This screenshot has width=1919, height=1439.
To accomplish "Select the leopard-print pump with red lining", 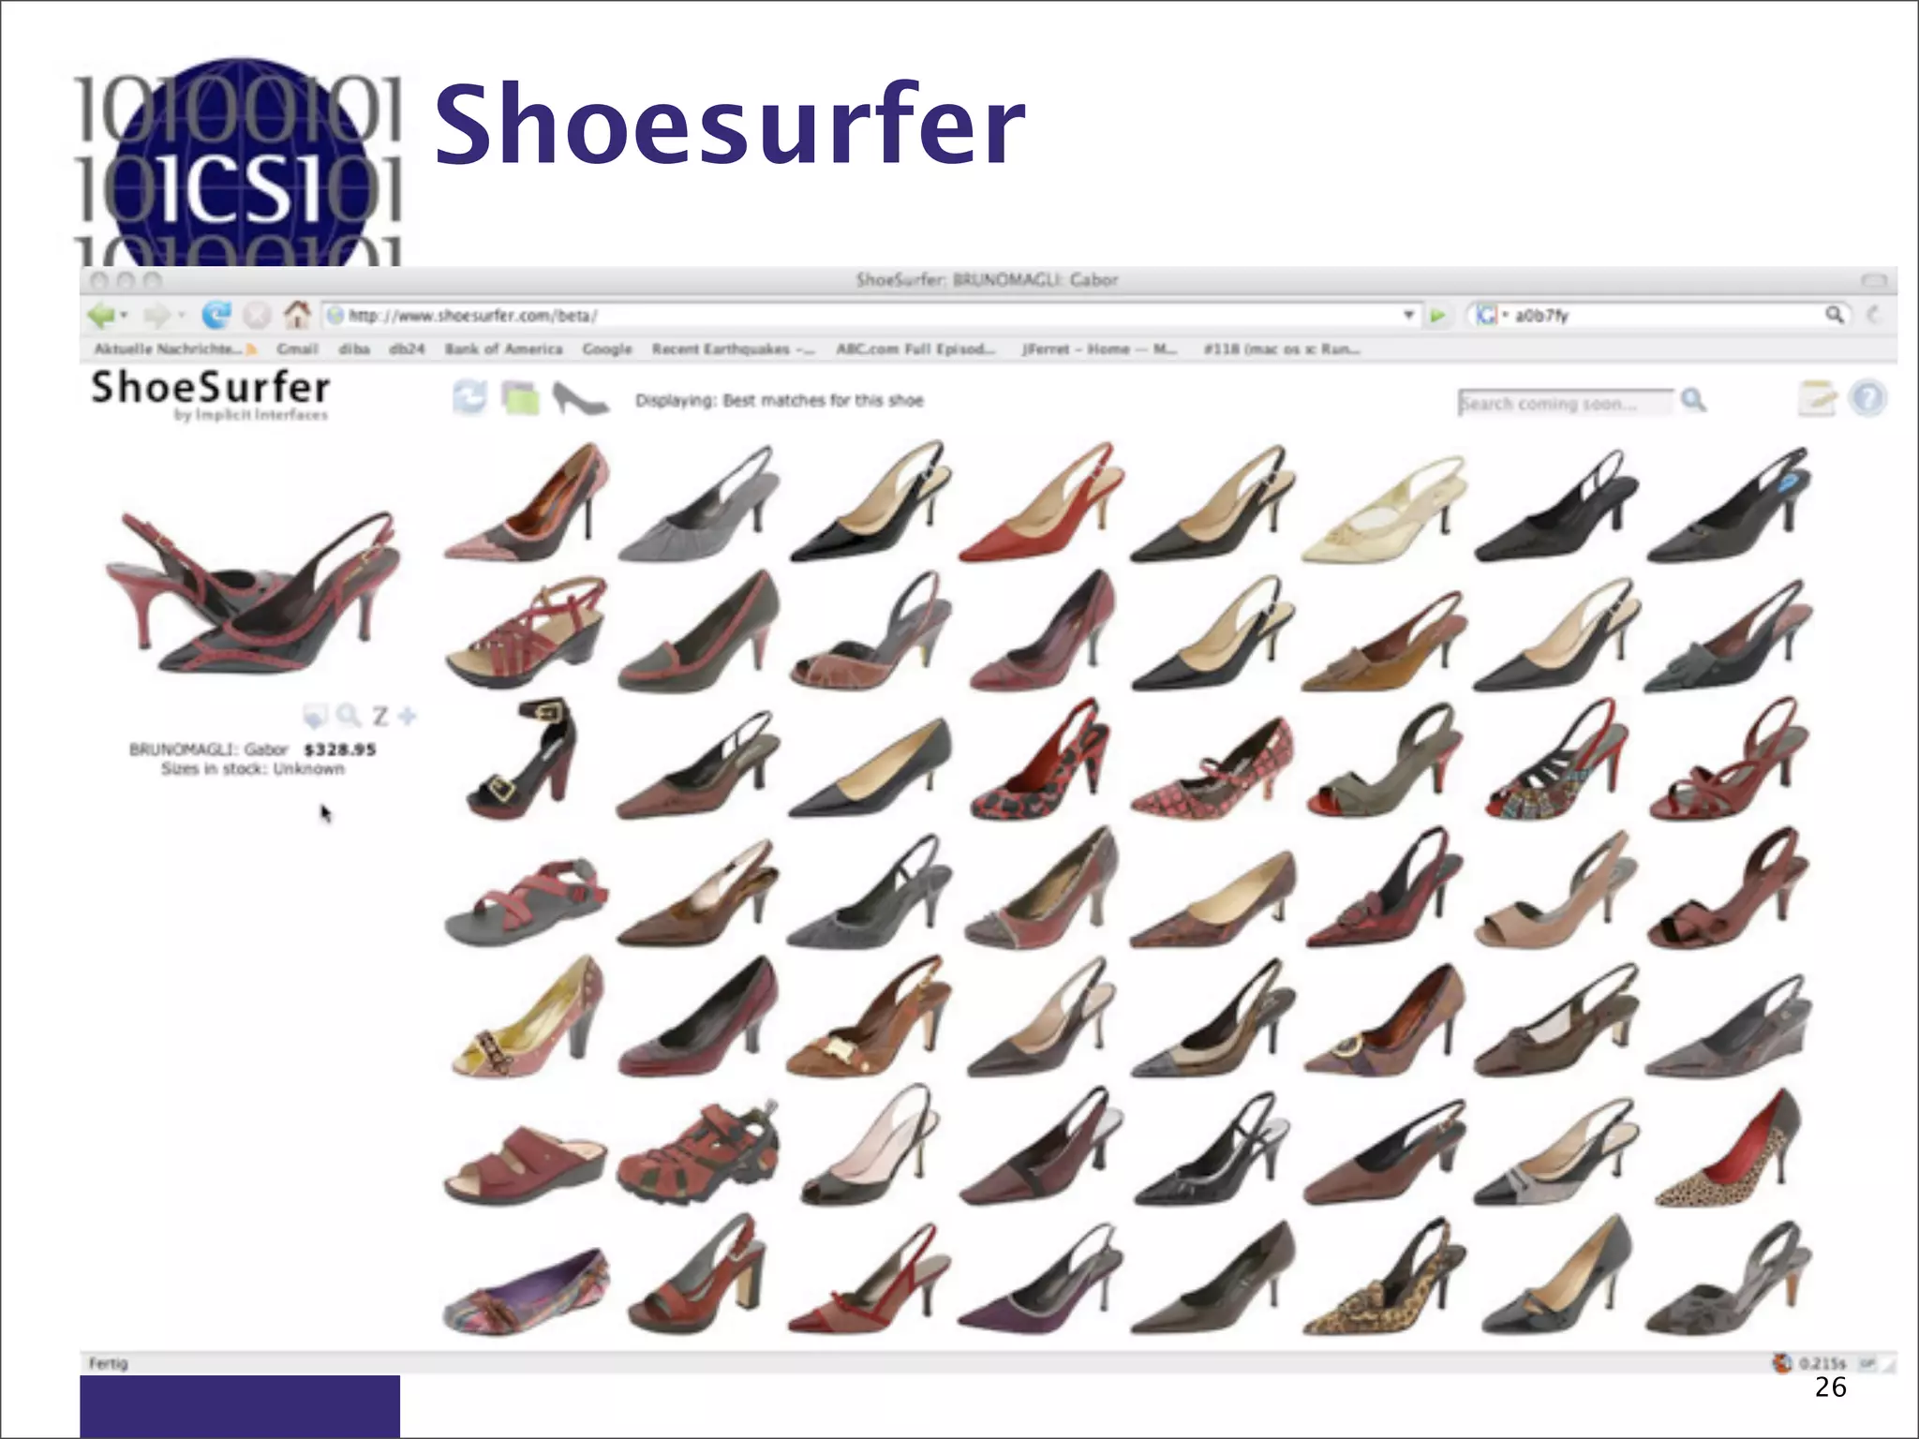I will point(1729,1148).
